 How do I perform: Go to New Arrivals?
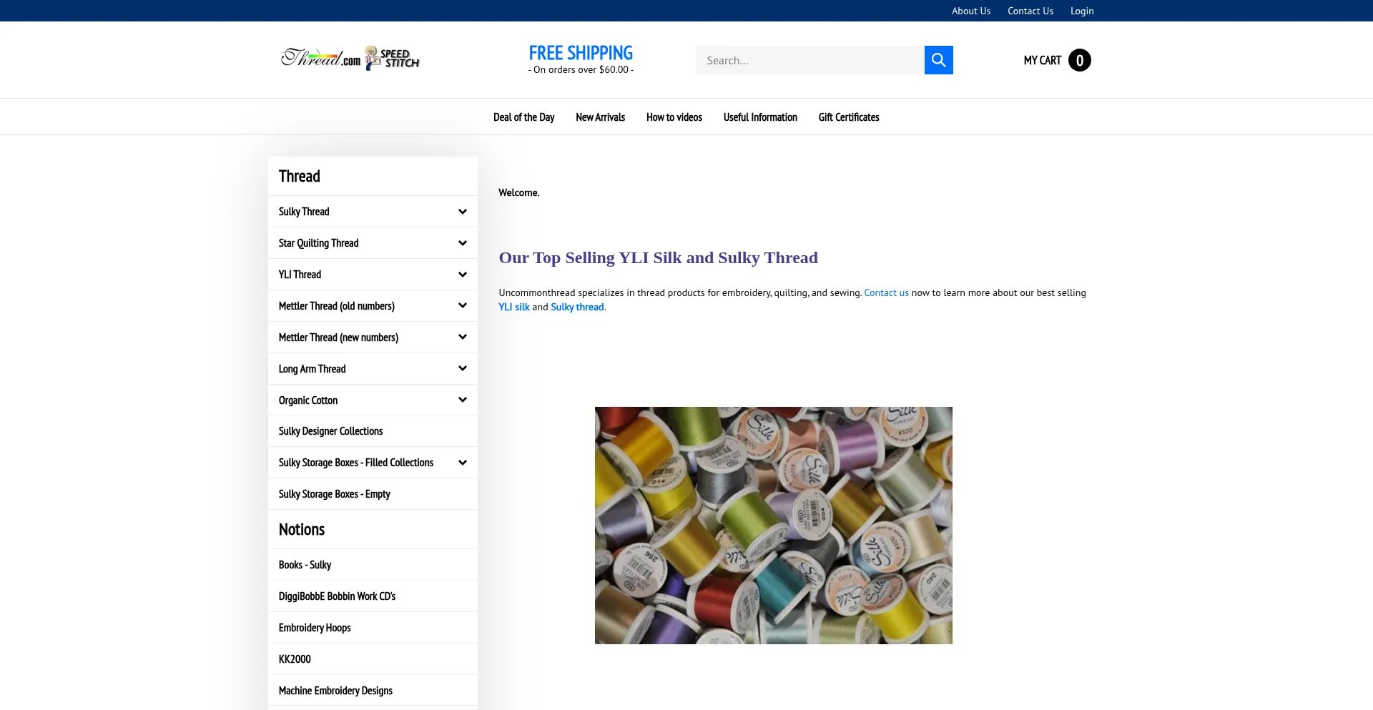600,117
